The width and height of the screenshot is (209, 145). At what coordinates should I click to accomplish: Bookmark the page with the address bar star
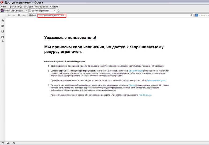point(191,15)
